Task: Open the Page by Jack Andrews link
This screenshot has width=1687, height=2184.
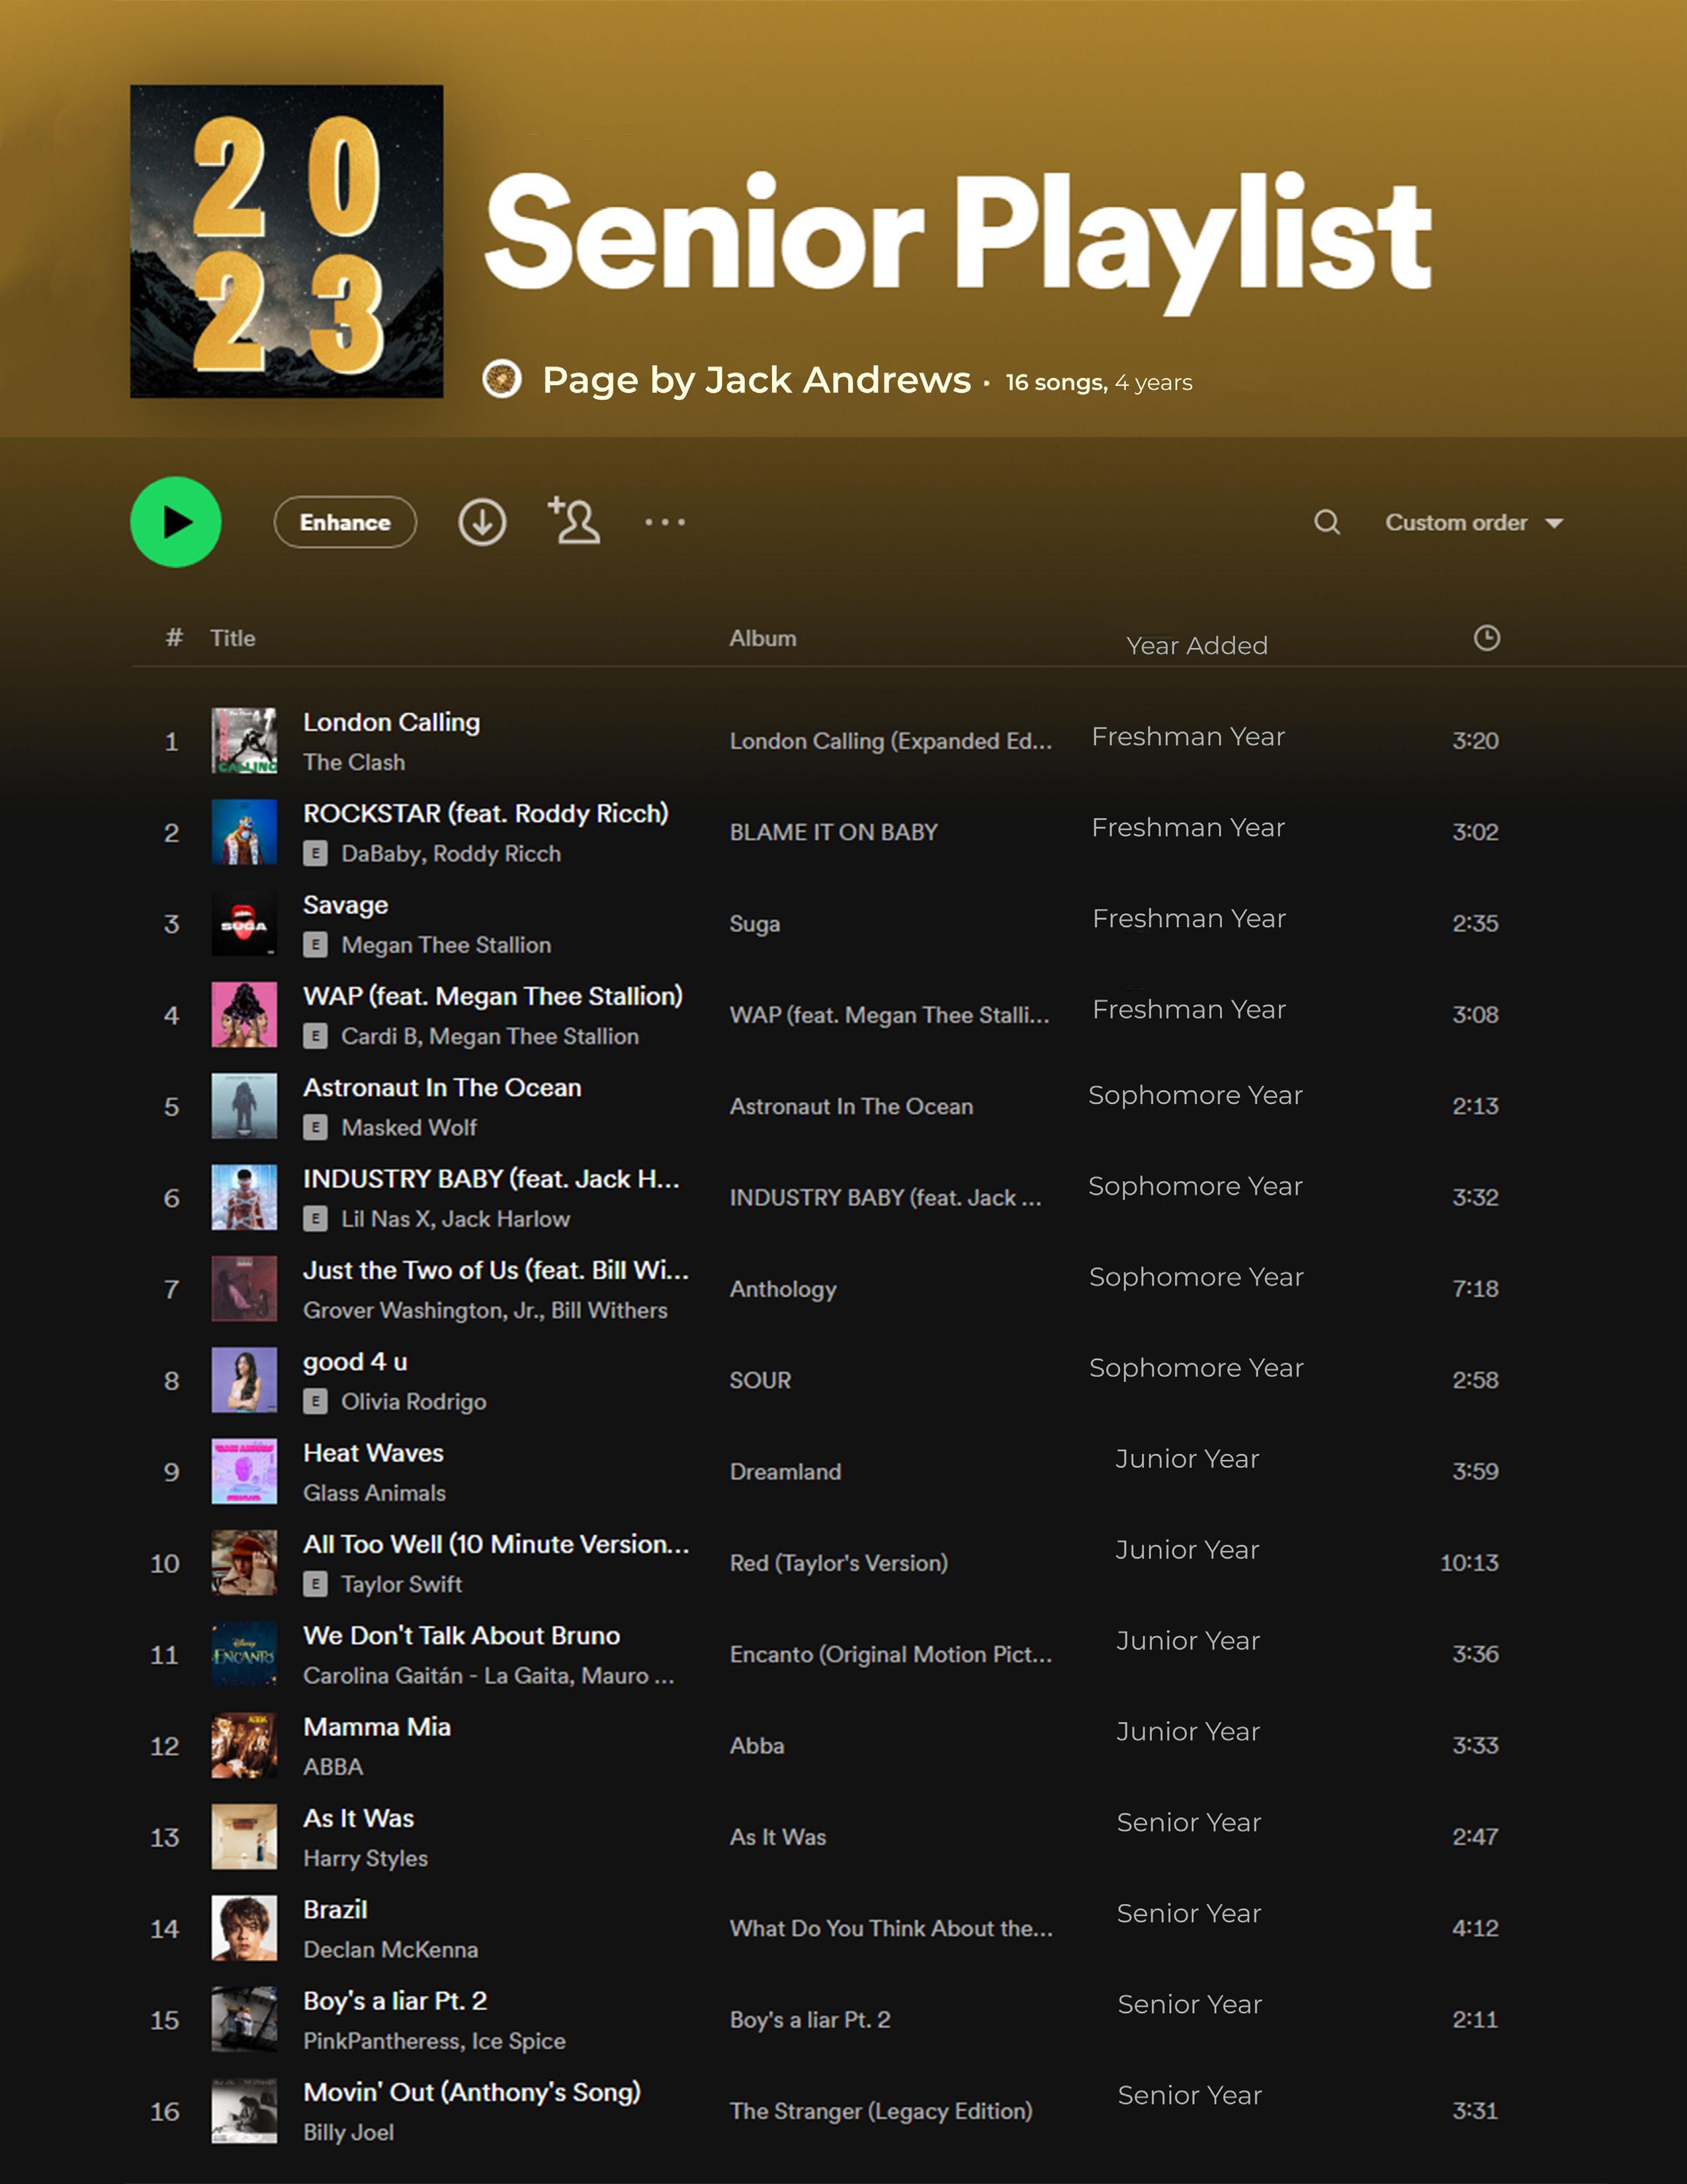Action: click(x=756, y=380)
